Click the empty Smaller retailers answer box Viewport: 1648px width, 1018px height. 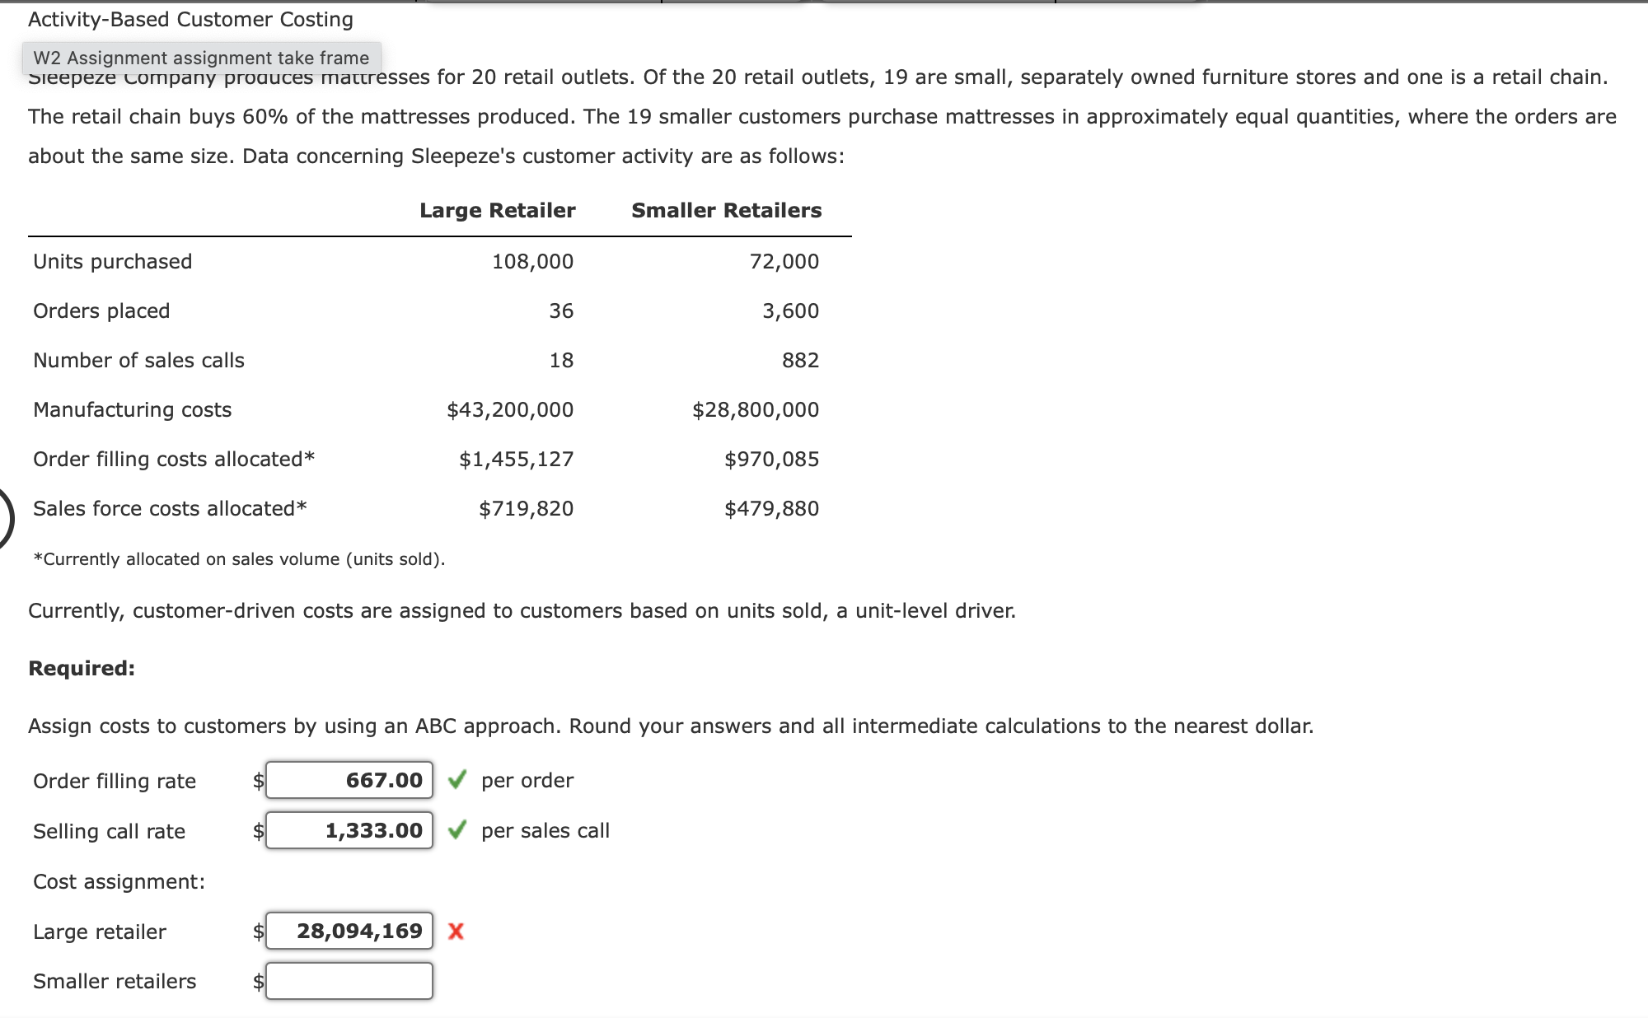[x=349, y=981]
